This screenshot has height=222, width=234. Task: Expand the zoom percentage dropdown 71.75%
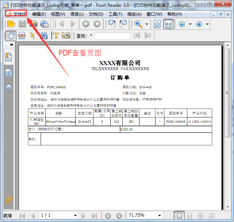click(x=159, y=215)
